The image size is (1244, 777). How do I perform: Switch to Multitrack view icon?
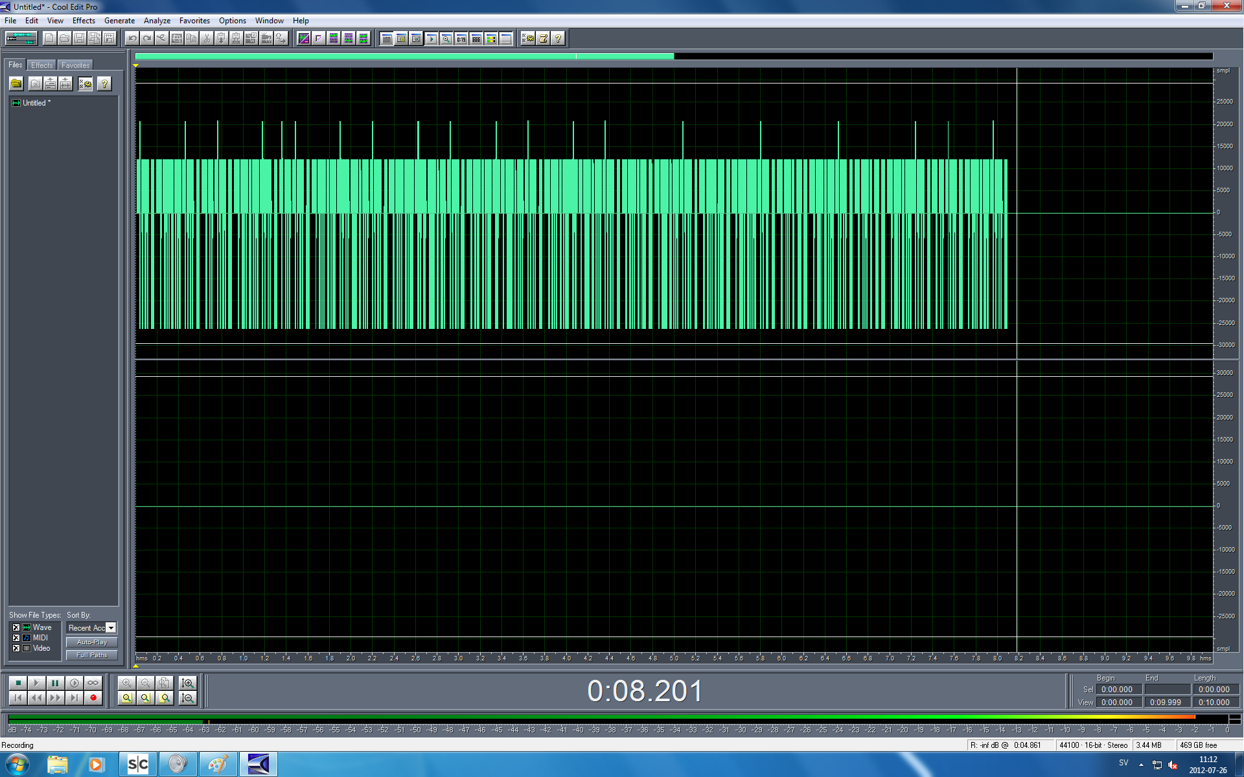21,38
